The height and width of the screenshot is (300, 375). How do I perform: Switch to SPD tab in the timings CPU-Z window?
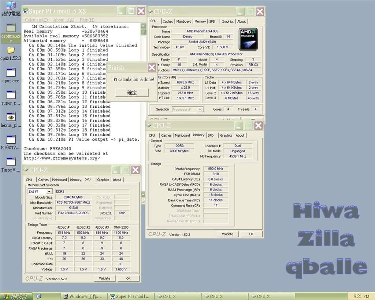click(211, 136)
